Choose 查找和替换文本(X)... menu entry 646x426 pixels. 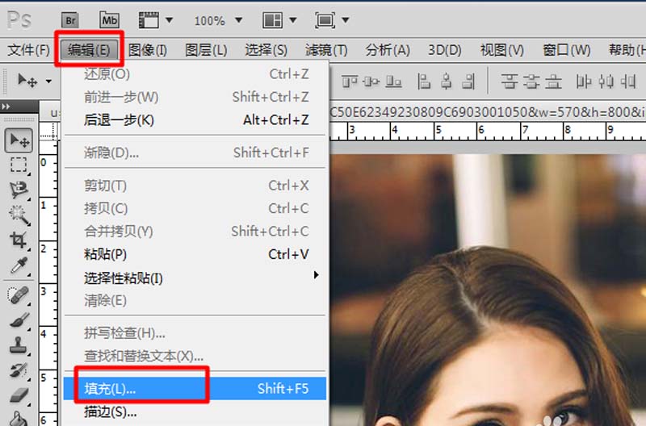pos(195,356)
